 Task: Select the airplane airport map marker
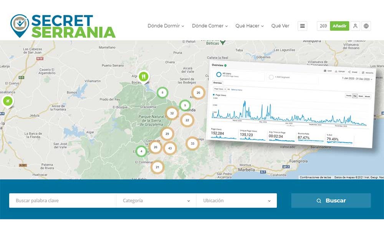point(8,101)
